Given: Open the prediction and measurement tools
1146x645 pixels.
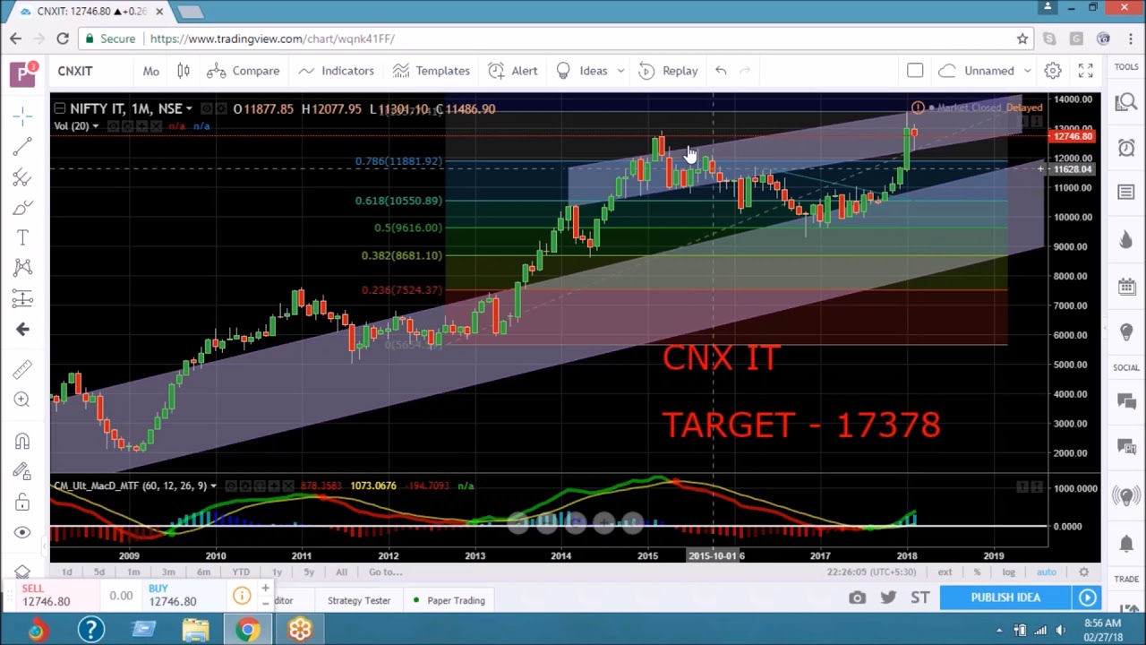Looking at the screenshot, I should pyautogui.click(x=22, y=298).
